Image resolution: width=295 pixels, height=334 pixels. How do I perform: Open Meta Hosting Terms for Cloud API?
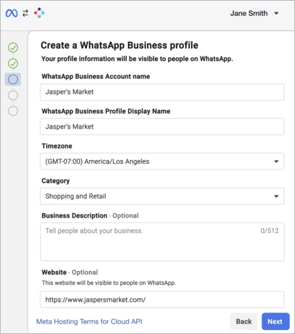(x=89, y=322)
